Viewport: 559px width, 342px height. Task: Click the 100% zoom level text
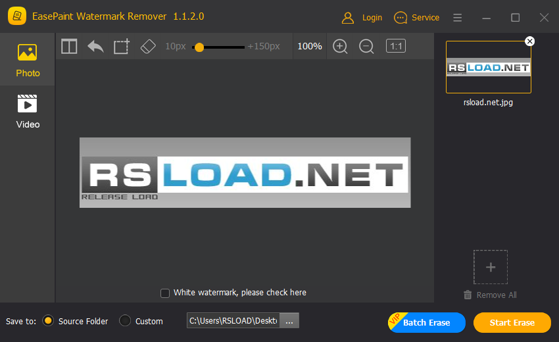tap(310, 46)
